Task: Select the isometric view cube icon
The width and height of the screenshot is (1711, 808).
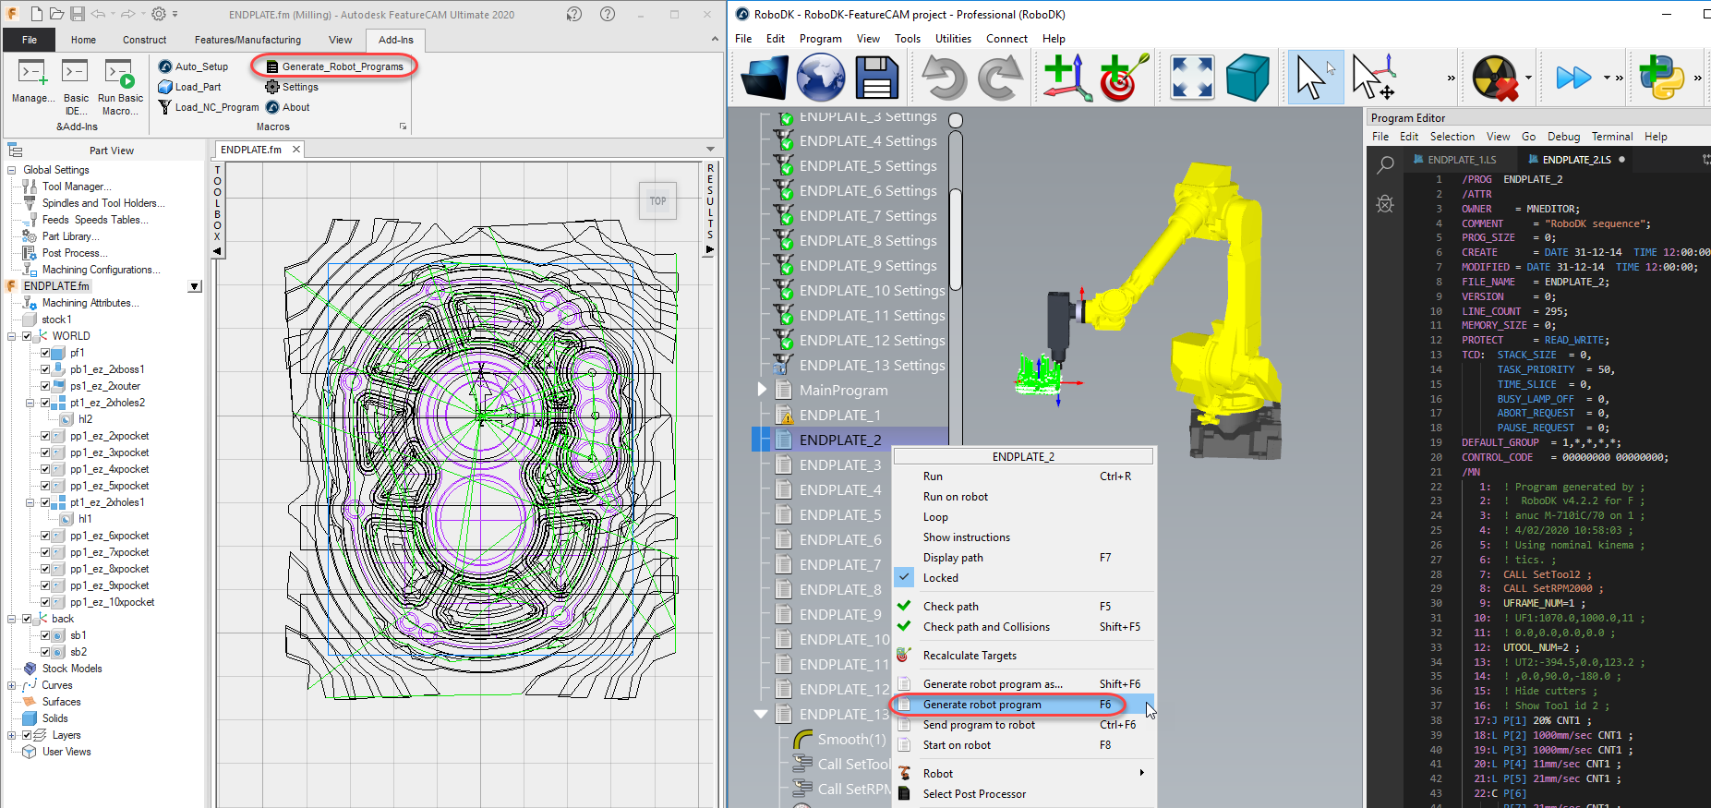Action: 1247,77
